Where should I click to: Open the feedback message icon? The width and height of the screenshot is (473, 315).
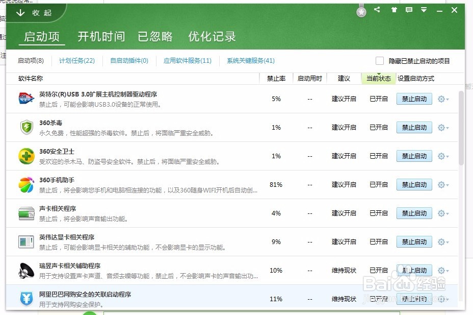(409, 10)
